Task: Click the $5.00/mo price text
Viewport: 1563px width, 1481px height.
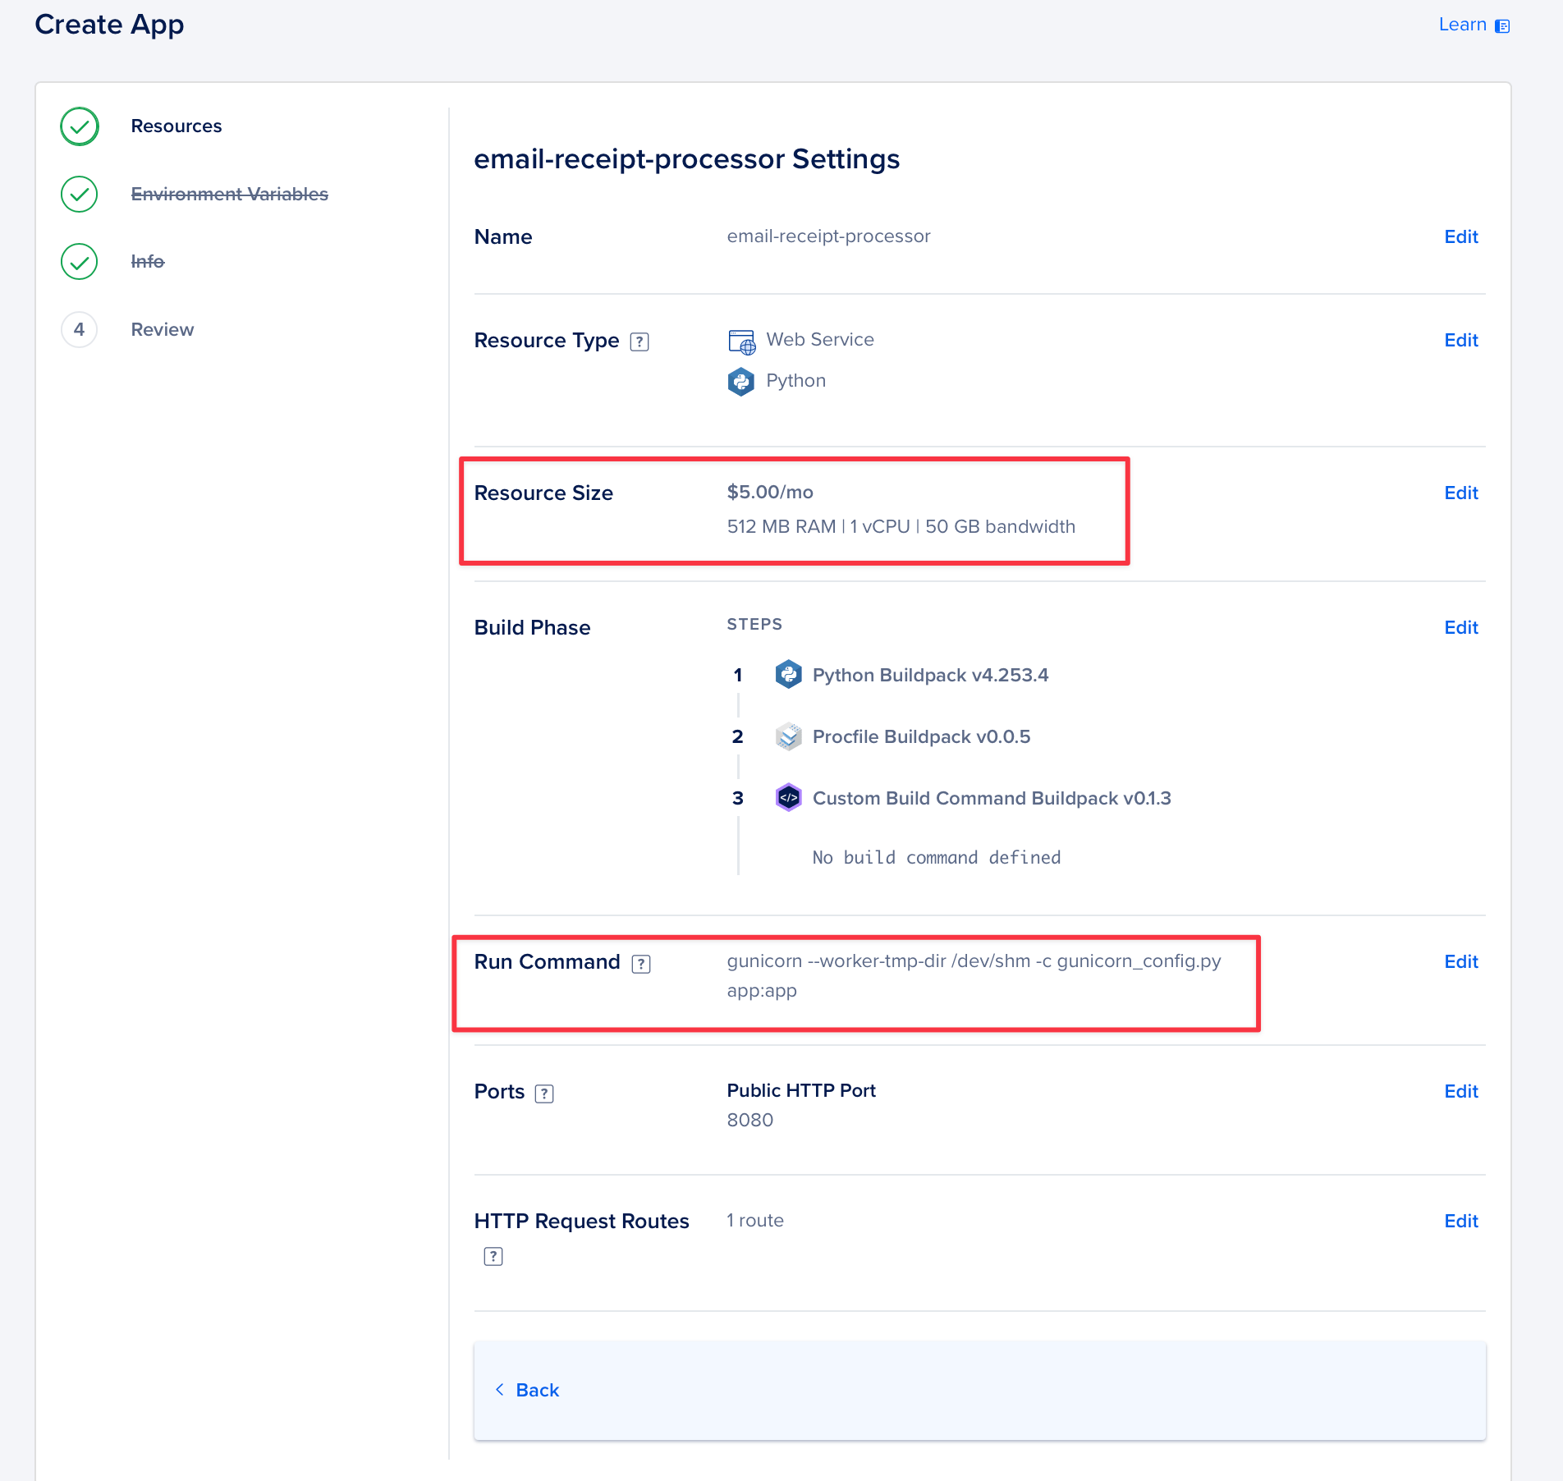Action: 770,492
